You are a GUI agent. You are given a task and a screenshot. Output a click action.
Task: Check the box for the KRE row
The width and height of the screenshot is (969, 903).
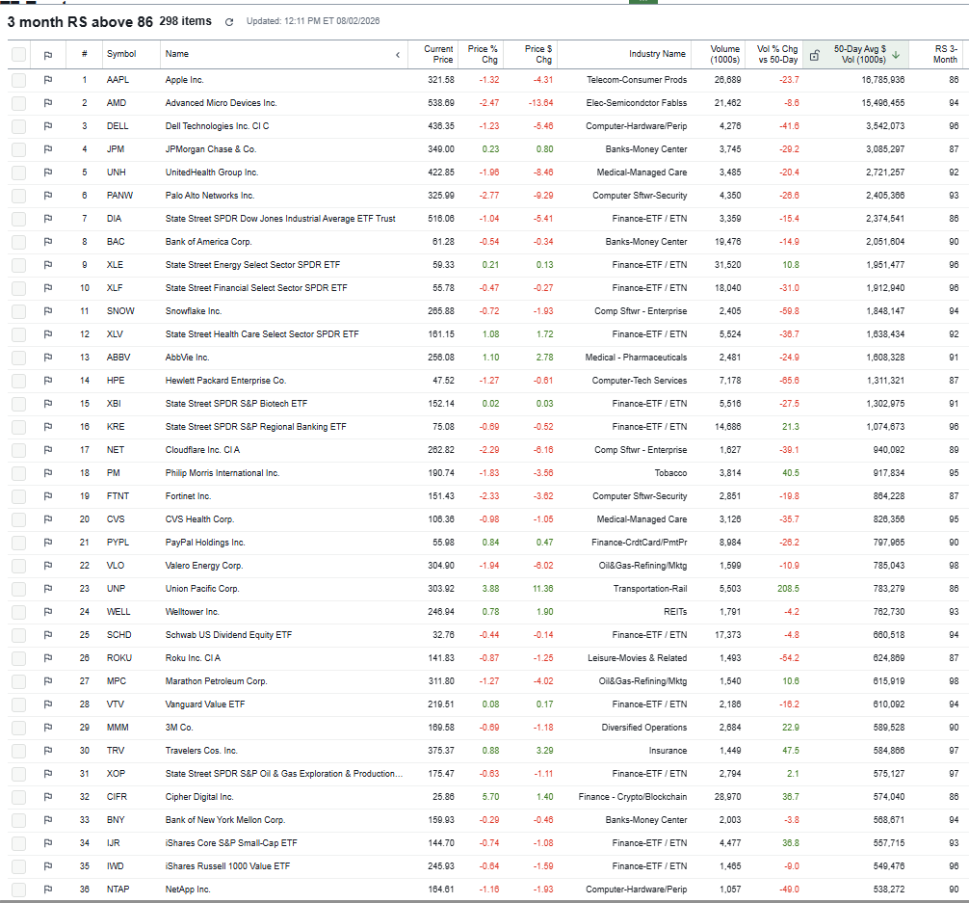(18, 427)
